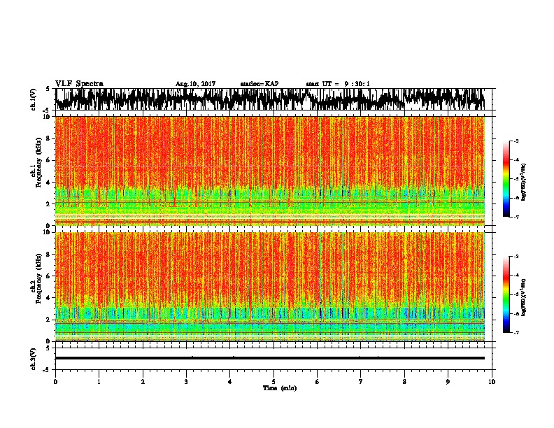
Task: Click the "6" kHz tick on ch.2 spectrogram
Action: [x=48, y=276]
